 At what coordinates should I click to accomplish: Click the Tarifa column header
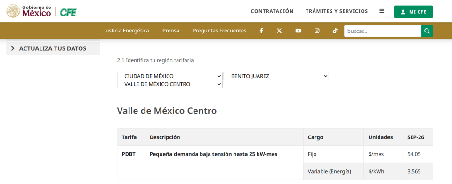pyautogui.click(x=131, y=137)
